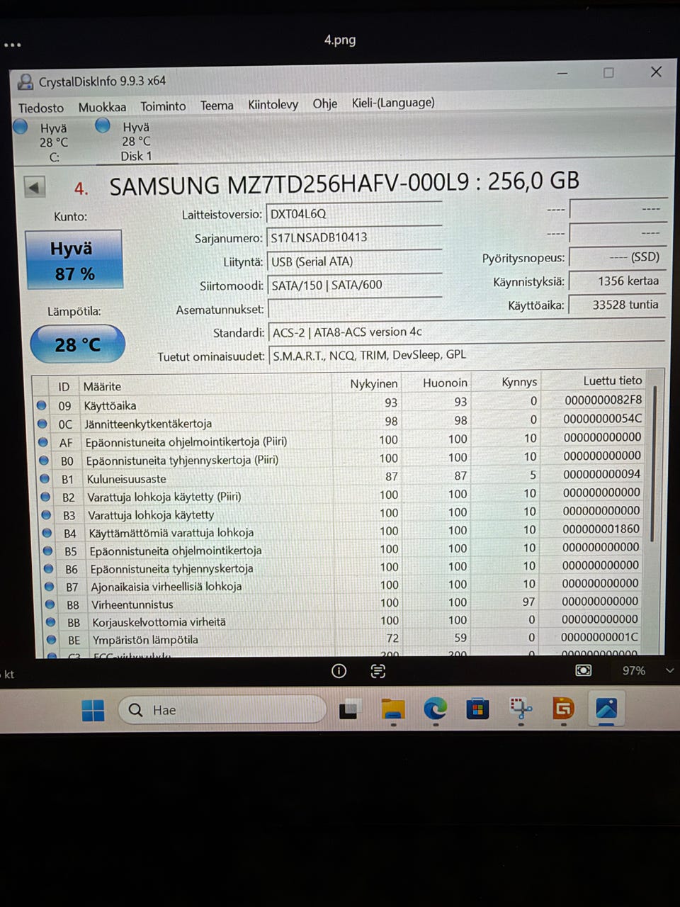Click the fit-to-window icon beside 97%
Screen dimensions: 680x907
pos(584,670)
